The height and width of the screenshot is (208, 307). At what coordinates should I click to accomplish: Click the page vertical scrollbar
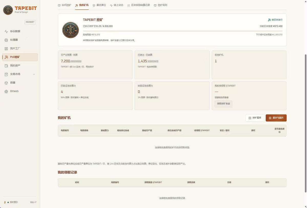[x=306, y=123]
